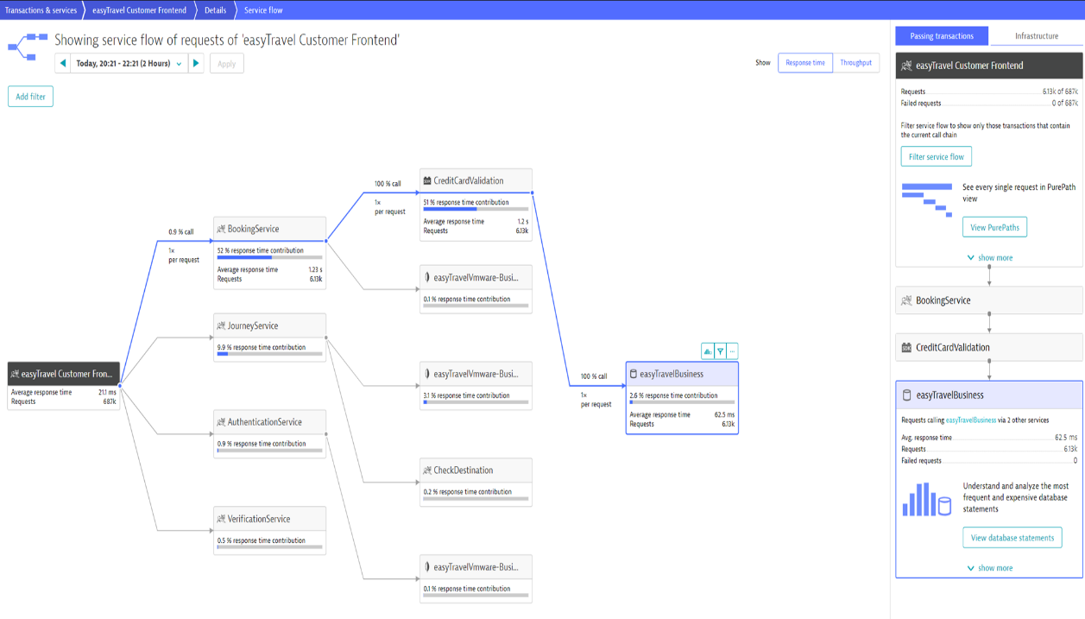Screen dimensions: 1085x619
Task: Select the BookingService card in the sidebar chain
Action: [989, 300]
